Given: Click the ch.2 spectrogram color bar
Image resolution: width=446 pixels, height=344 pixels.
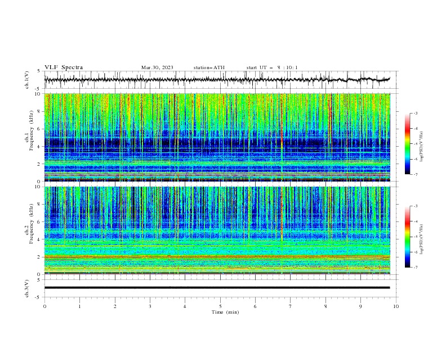Looking at the screenshot, I should (407, 237).
